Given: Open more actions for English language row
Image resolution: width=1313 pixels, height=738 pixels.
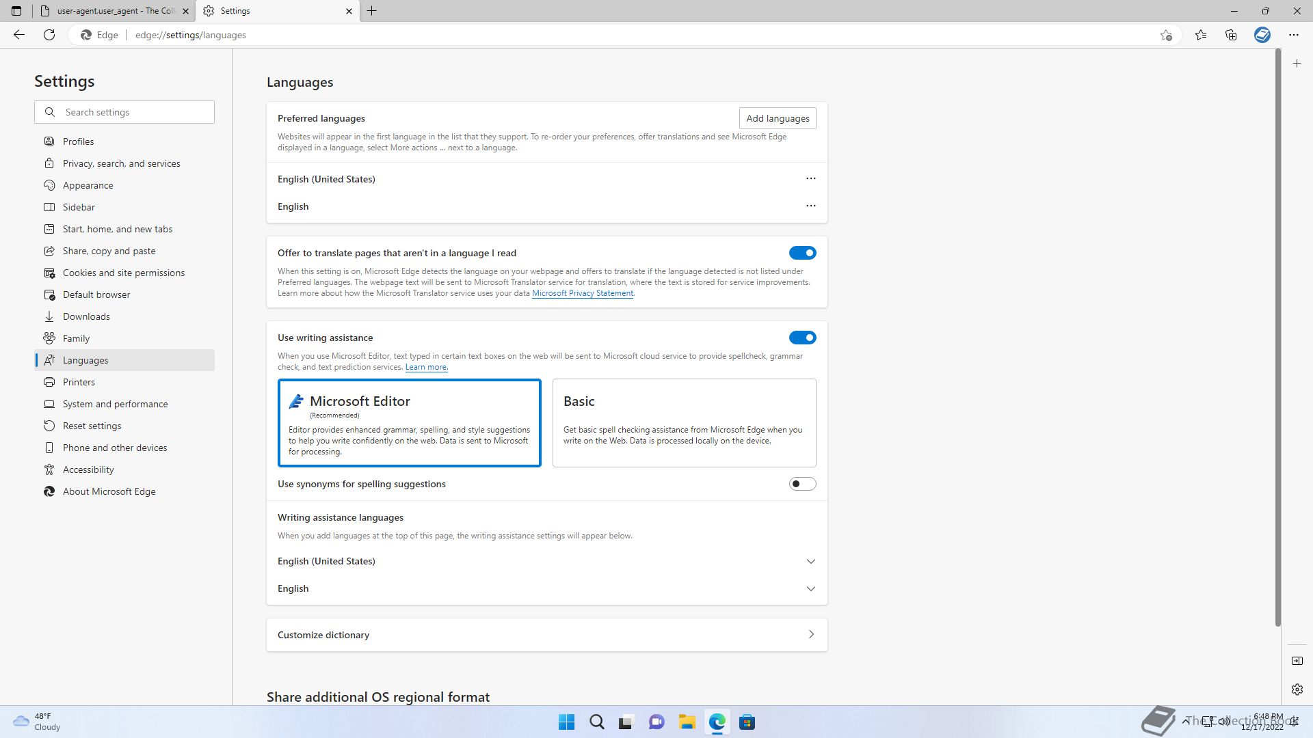Looking at the screenshot, I should (811, 206).
